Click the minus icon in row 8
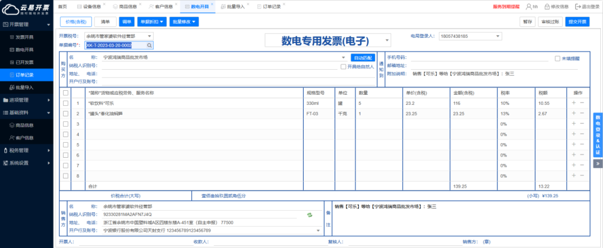This screenshot has width=603, height=248. pos(582,176)
